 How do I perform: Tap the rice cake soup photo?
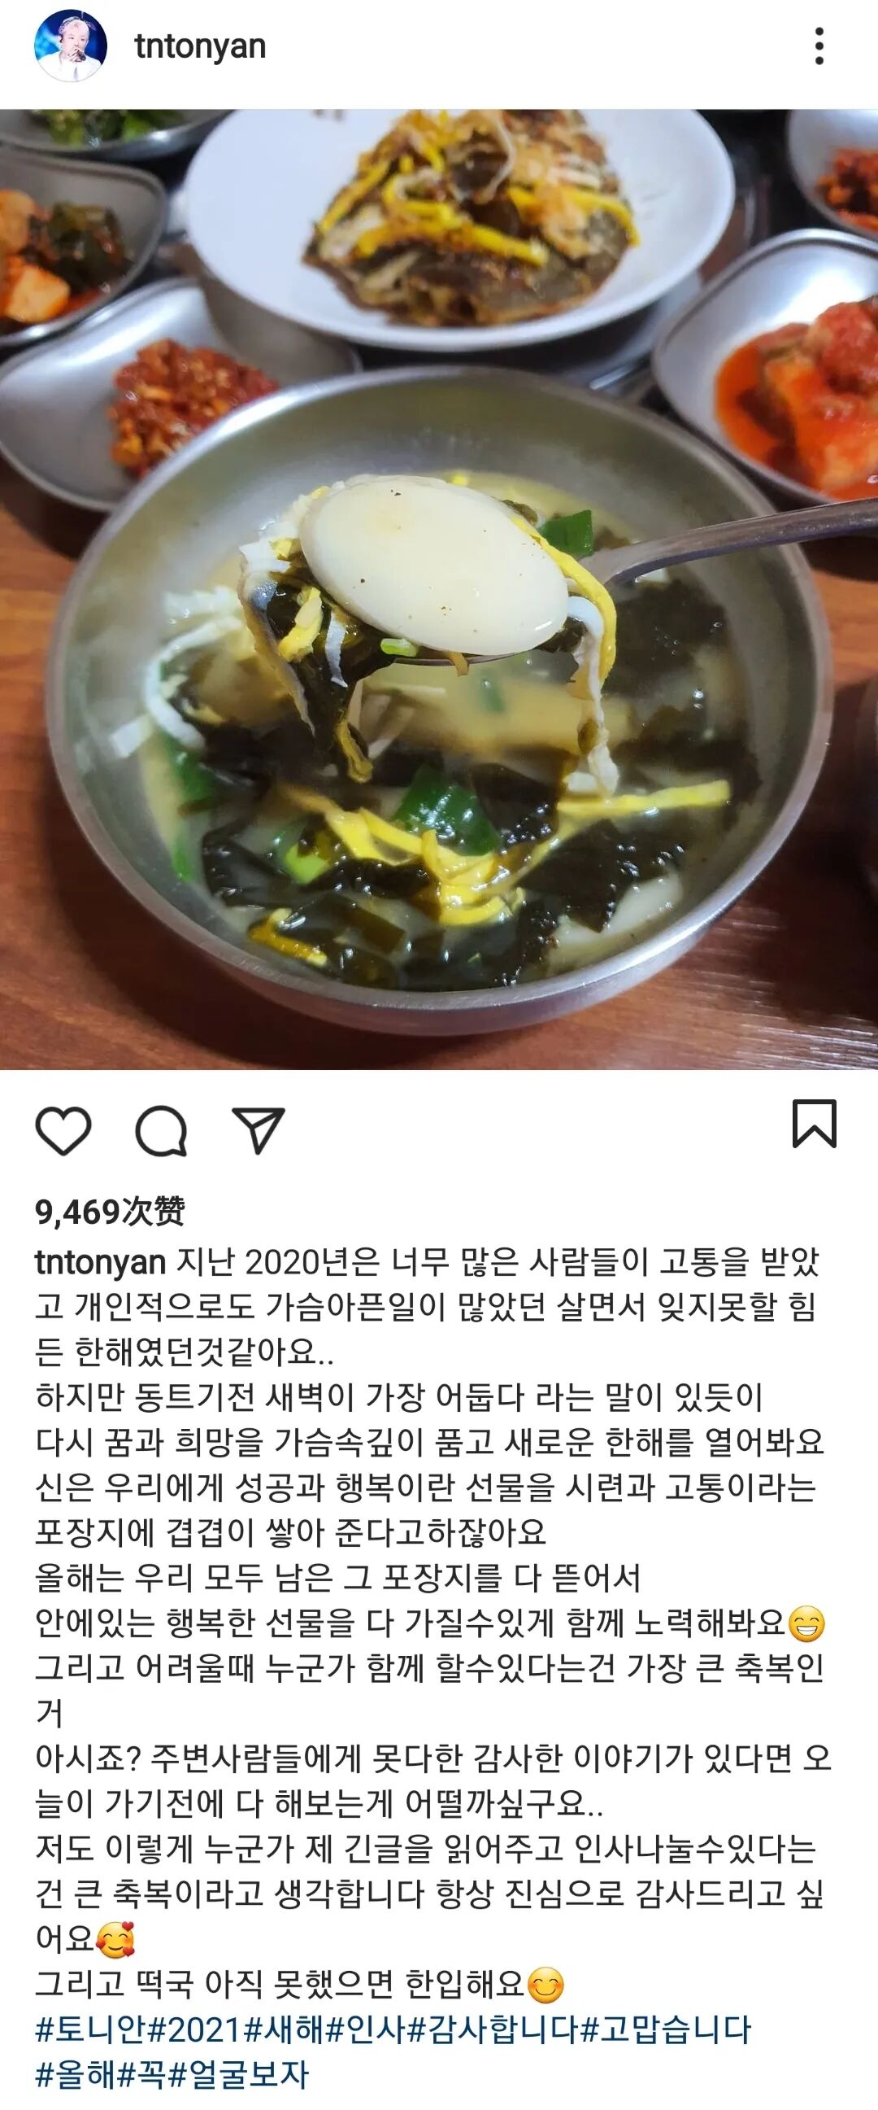438,589
